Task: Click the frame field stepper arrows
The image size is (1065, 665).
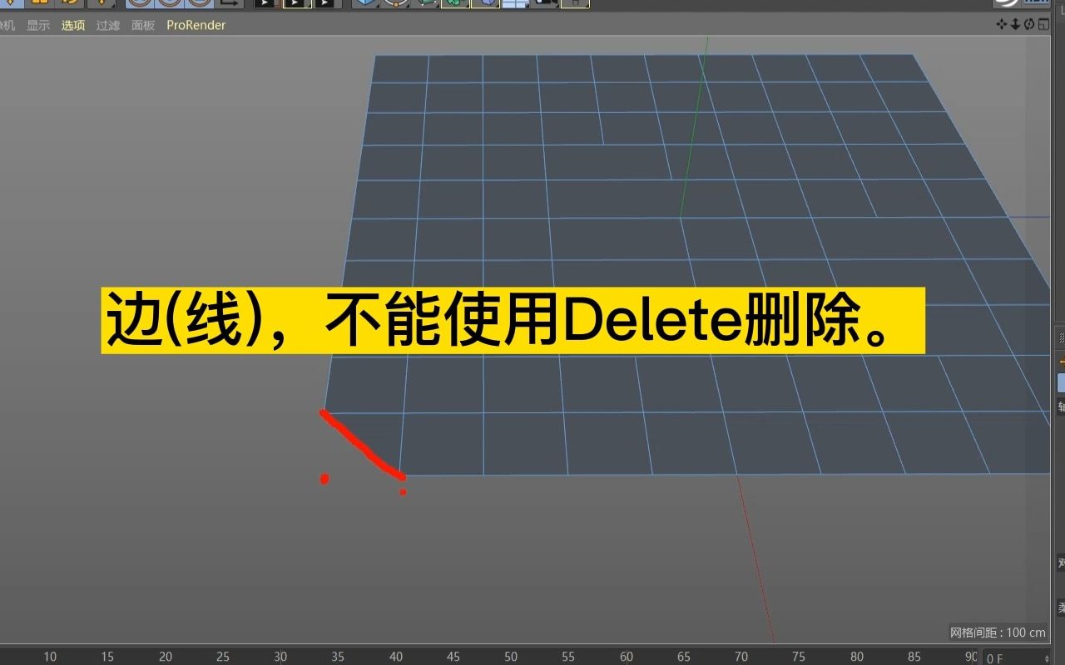Action: (x=1048, y=658)
